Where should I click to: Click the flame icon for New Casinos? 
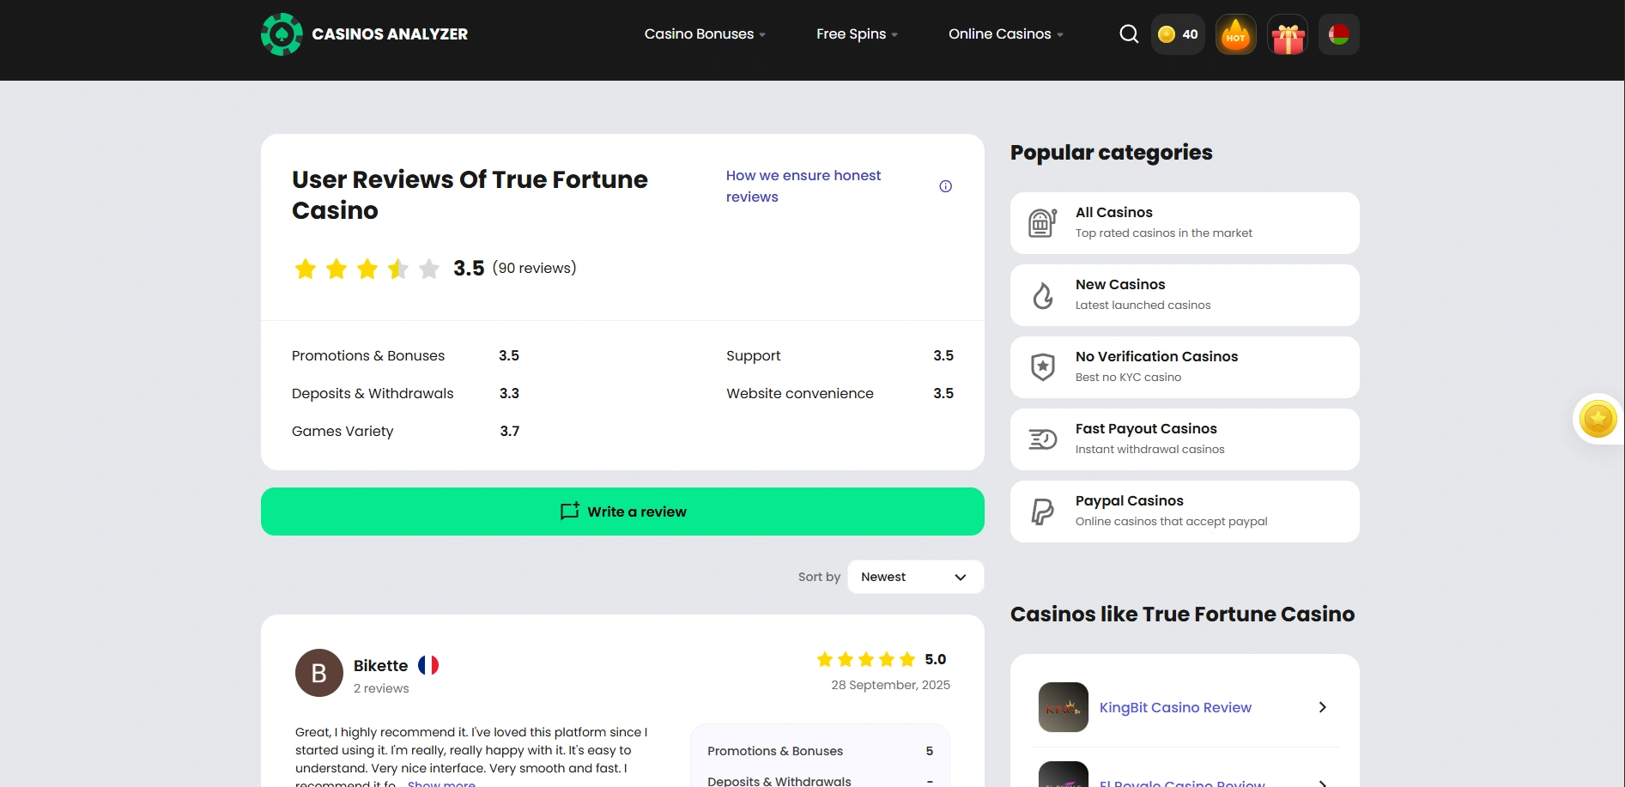1043,295
